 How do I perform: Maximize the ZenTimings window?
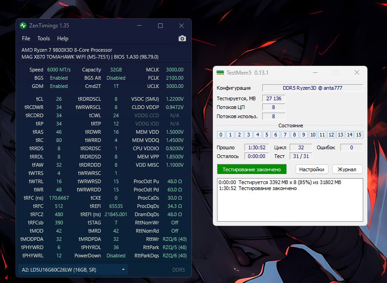tap(160, 26)
